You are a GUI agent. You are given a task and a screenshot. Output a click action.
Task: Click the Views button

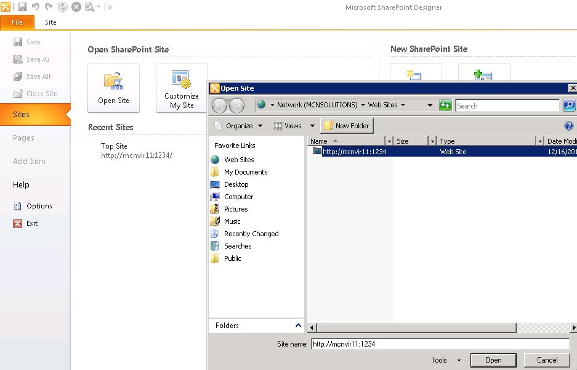pos(288,126)
